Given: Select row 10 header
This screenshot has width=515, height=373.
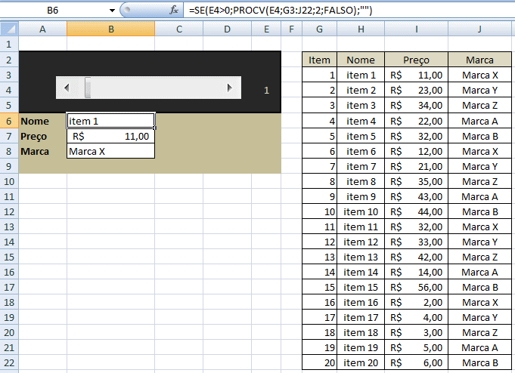Looking at the screenshot, I should 9,181.
